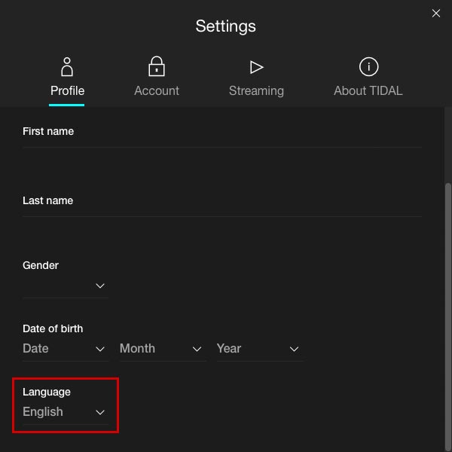The width and height of the screenshot is (452, 452).
Task: Click the Streaming play triangle icon
Action: 256,67
